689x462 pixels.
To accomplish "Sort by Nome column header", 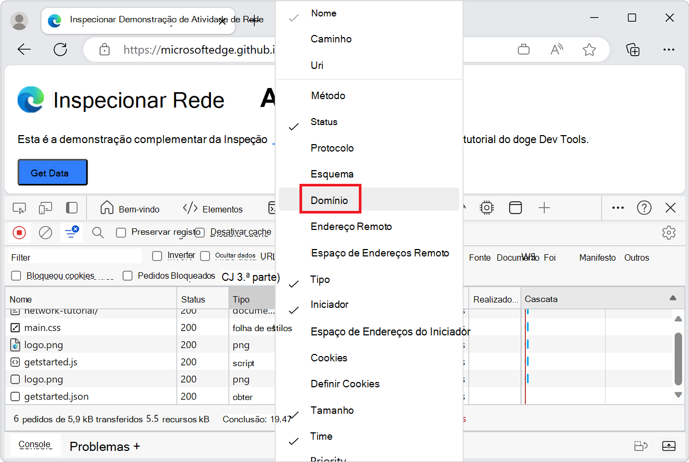I will [x=91, y=299].
